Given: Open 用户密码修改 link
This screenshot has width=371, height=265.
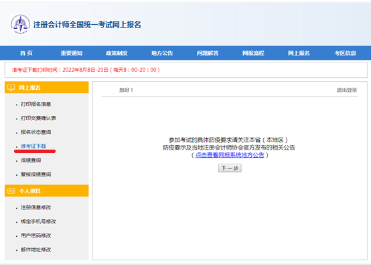Looking at the screenshot, I should (35, 235).
